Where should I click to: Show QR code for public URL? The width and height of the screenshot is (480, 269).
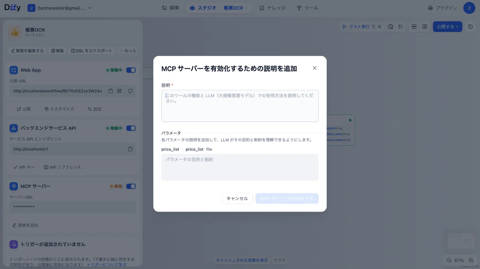click(x=119, y=91)
